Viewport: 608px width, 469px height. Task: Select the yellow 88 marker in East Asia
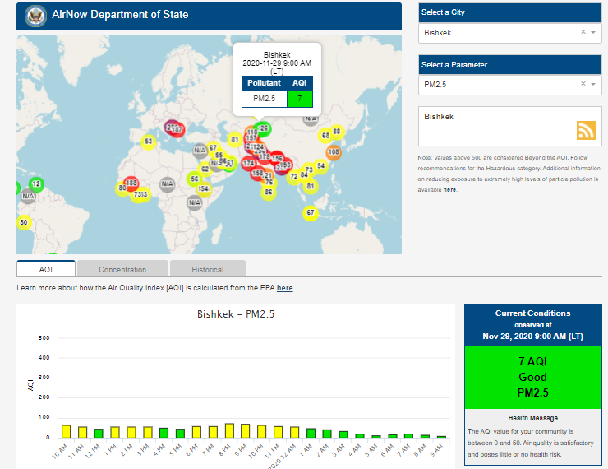(336, 132)
